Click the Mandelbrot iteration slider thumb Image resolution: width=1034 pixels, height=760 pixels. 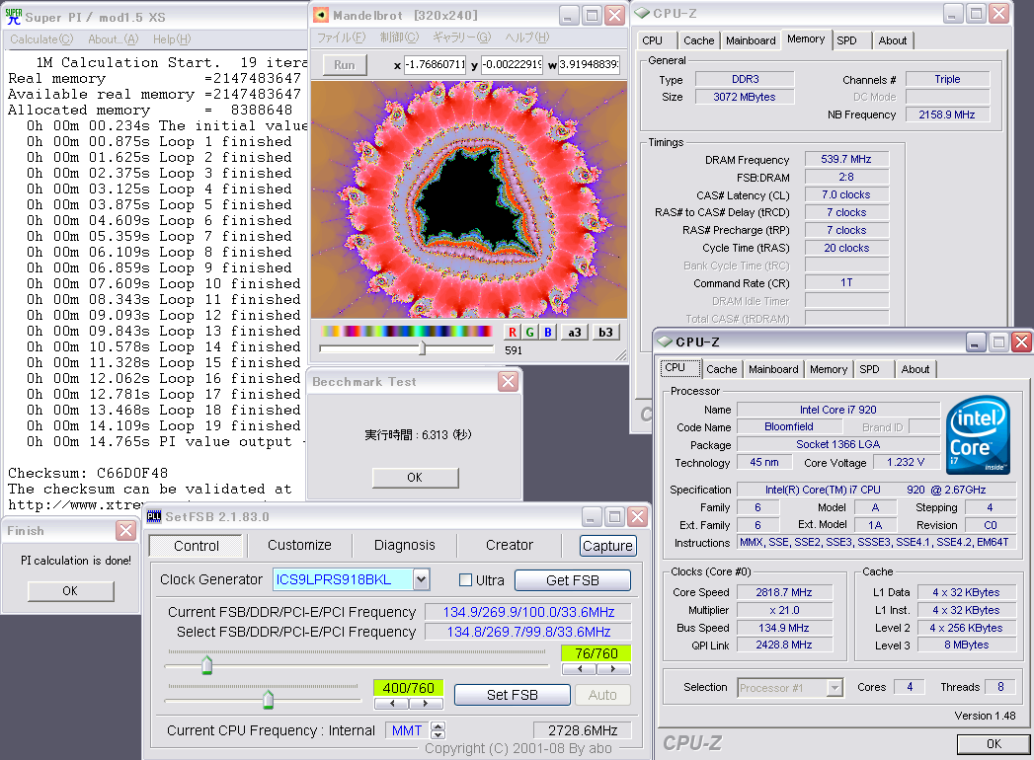tap(422, 348)
